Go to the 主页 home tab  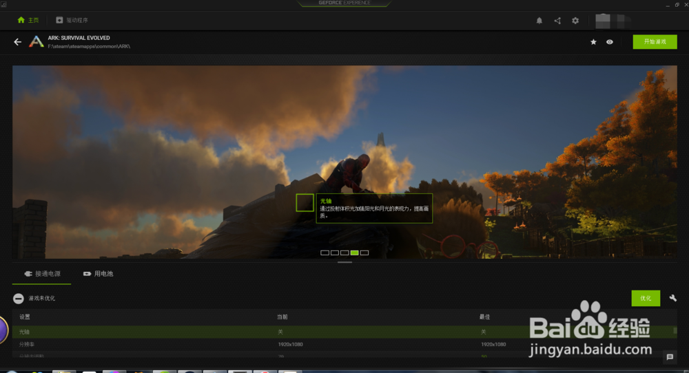(x=28, y=20)
